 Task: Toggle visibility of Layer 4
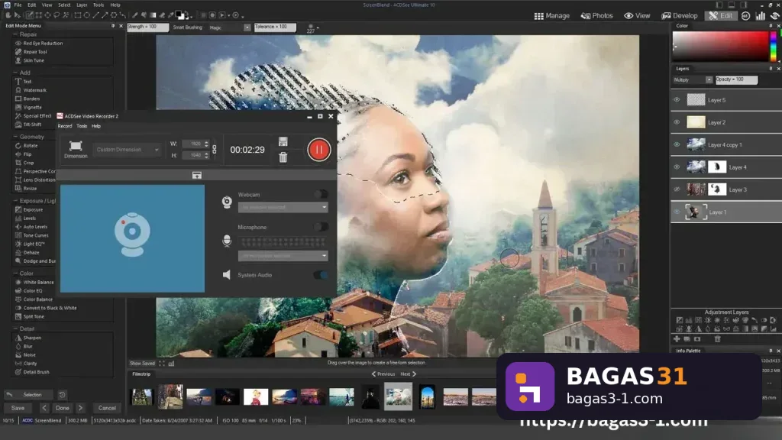click(x=677, y=167)
